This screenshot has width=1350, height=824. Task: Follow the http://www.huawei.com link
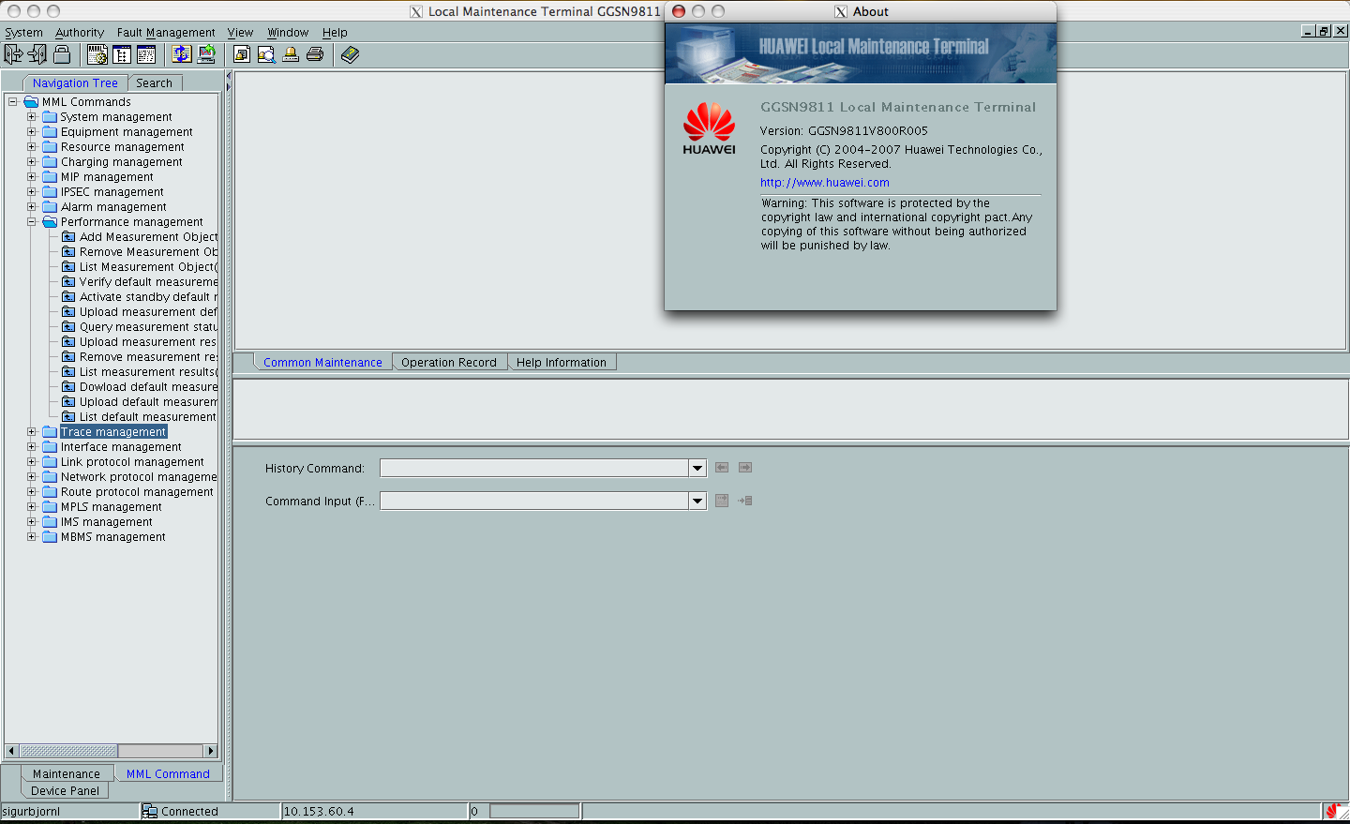[x=824, y=182]
